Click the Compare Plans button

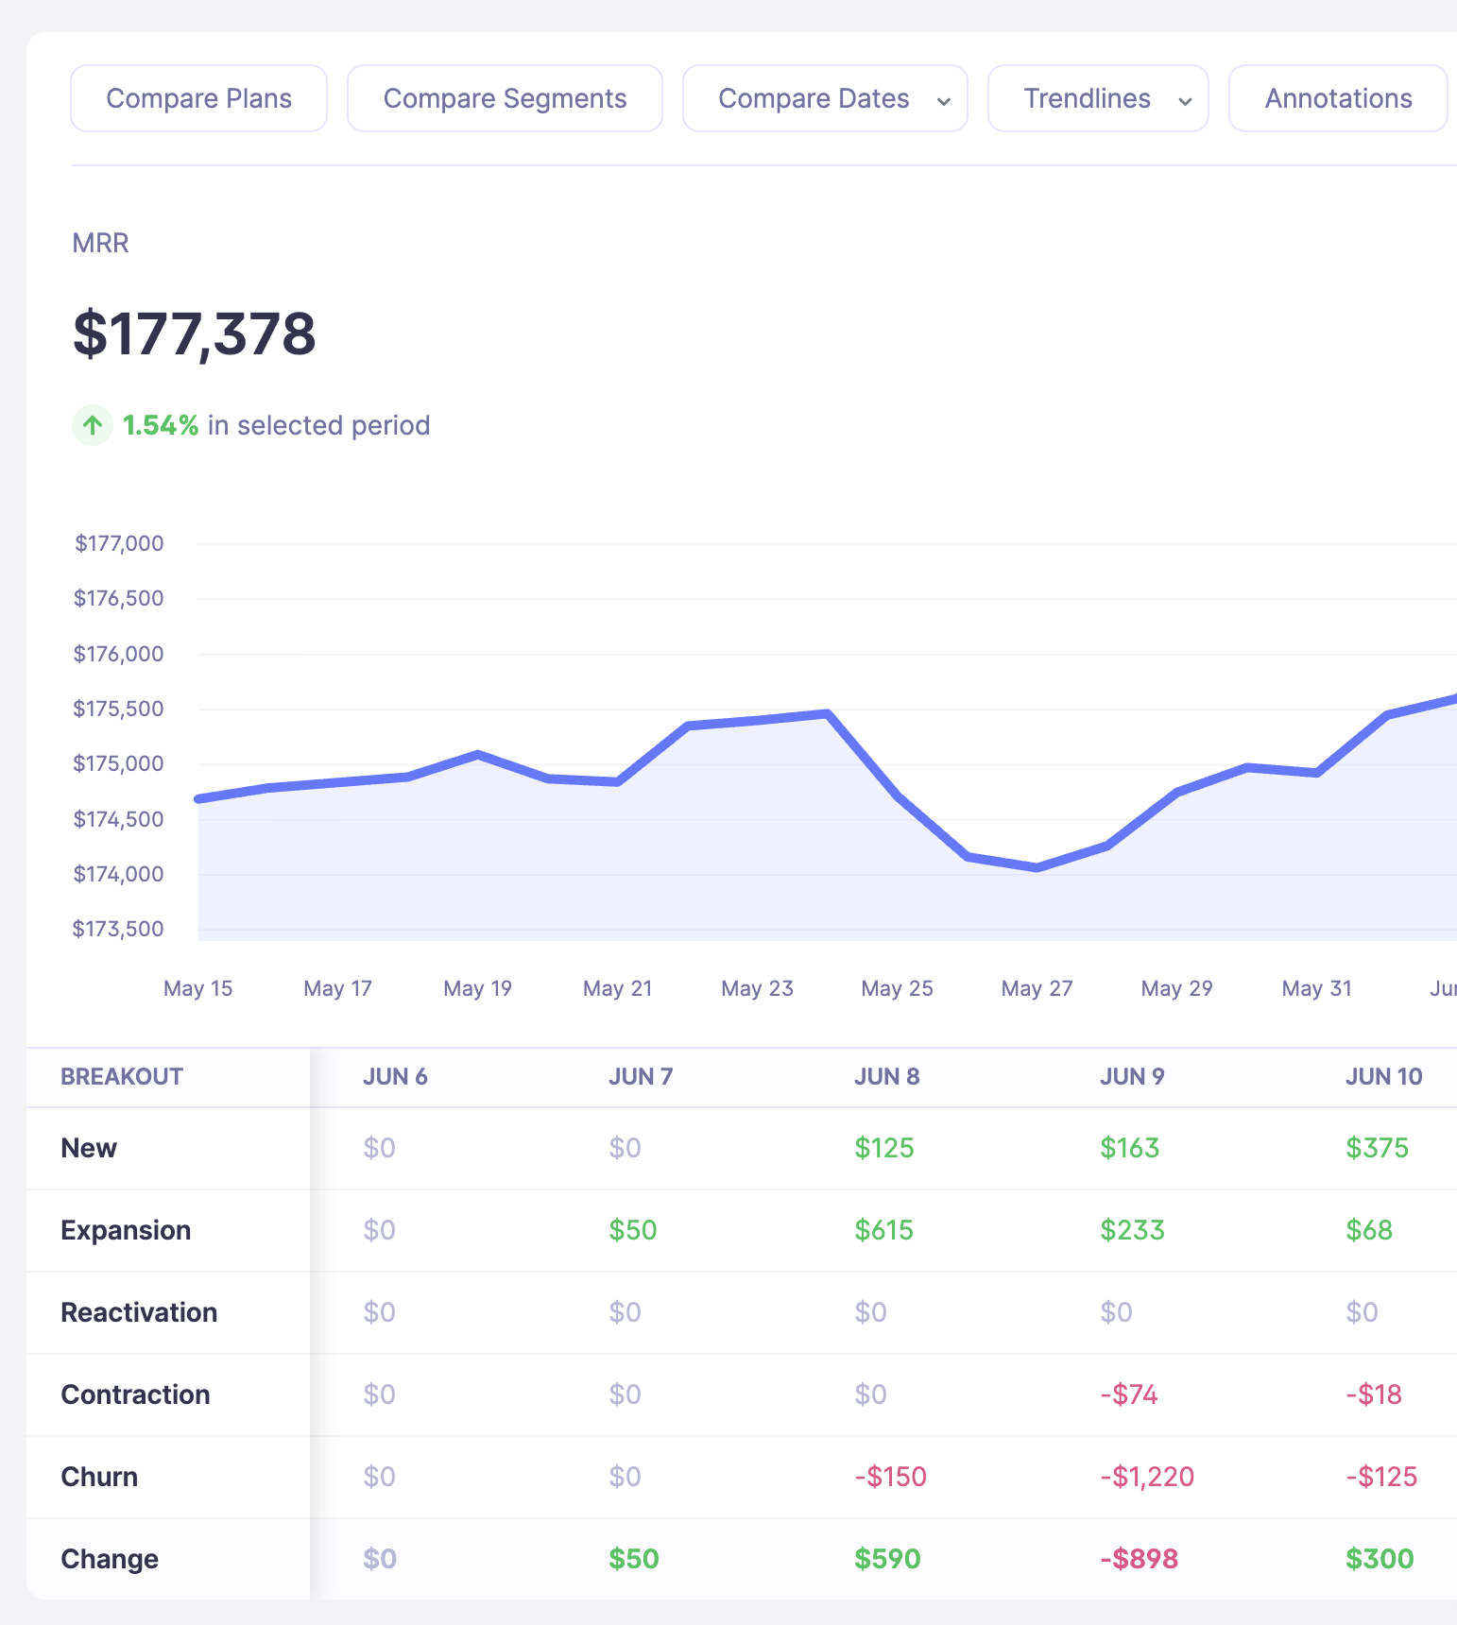[198, 98]
